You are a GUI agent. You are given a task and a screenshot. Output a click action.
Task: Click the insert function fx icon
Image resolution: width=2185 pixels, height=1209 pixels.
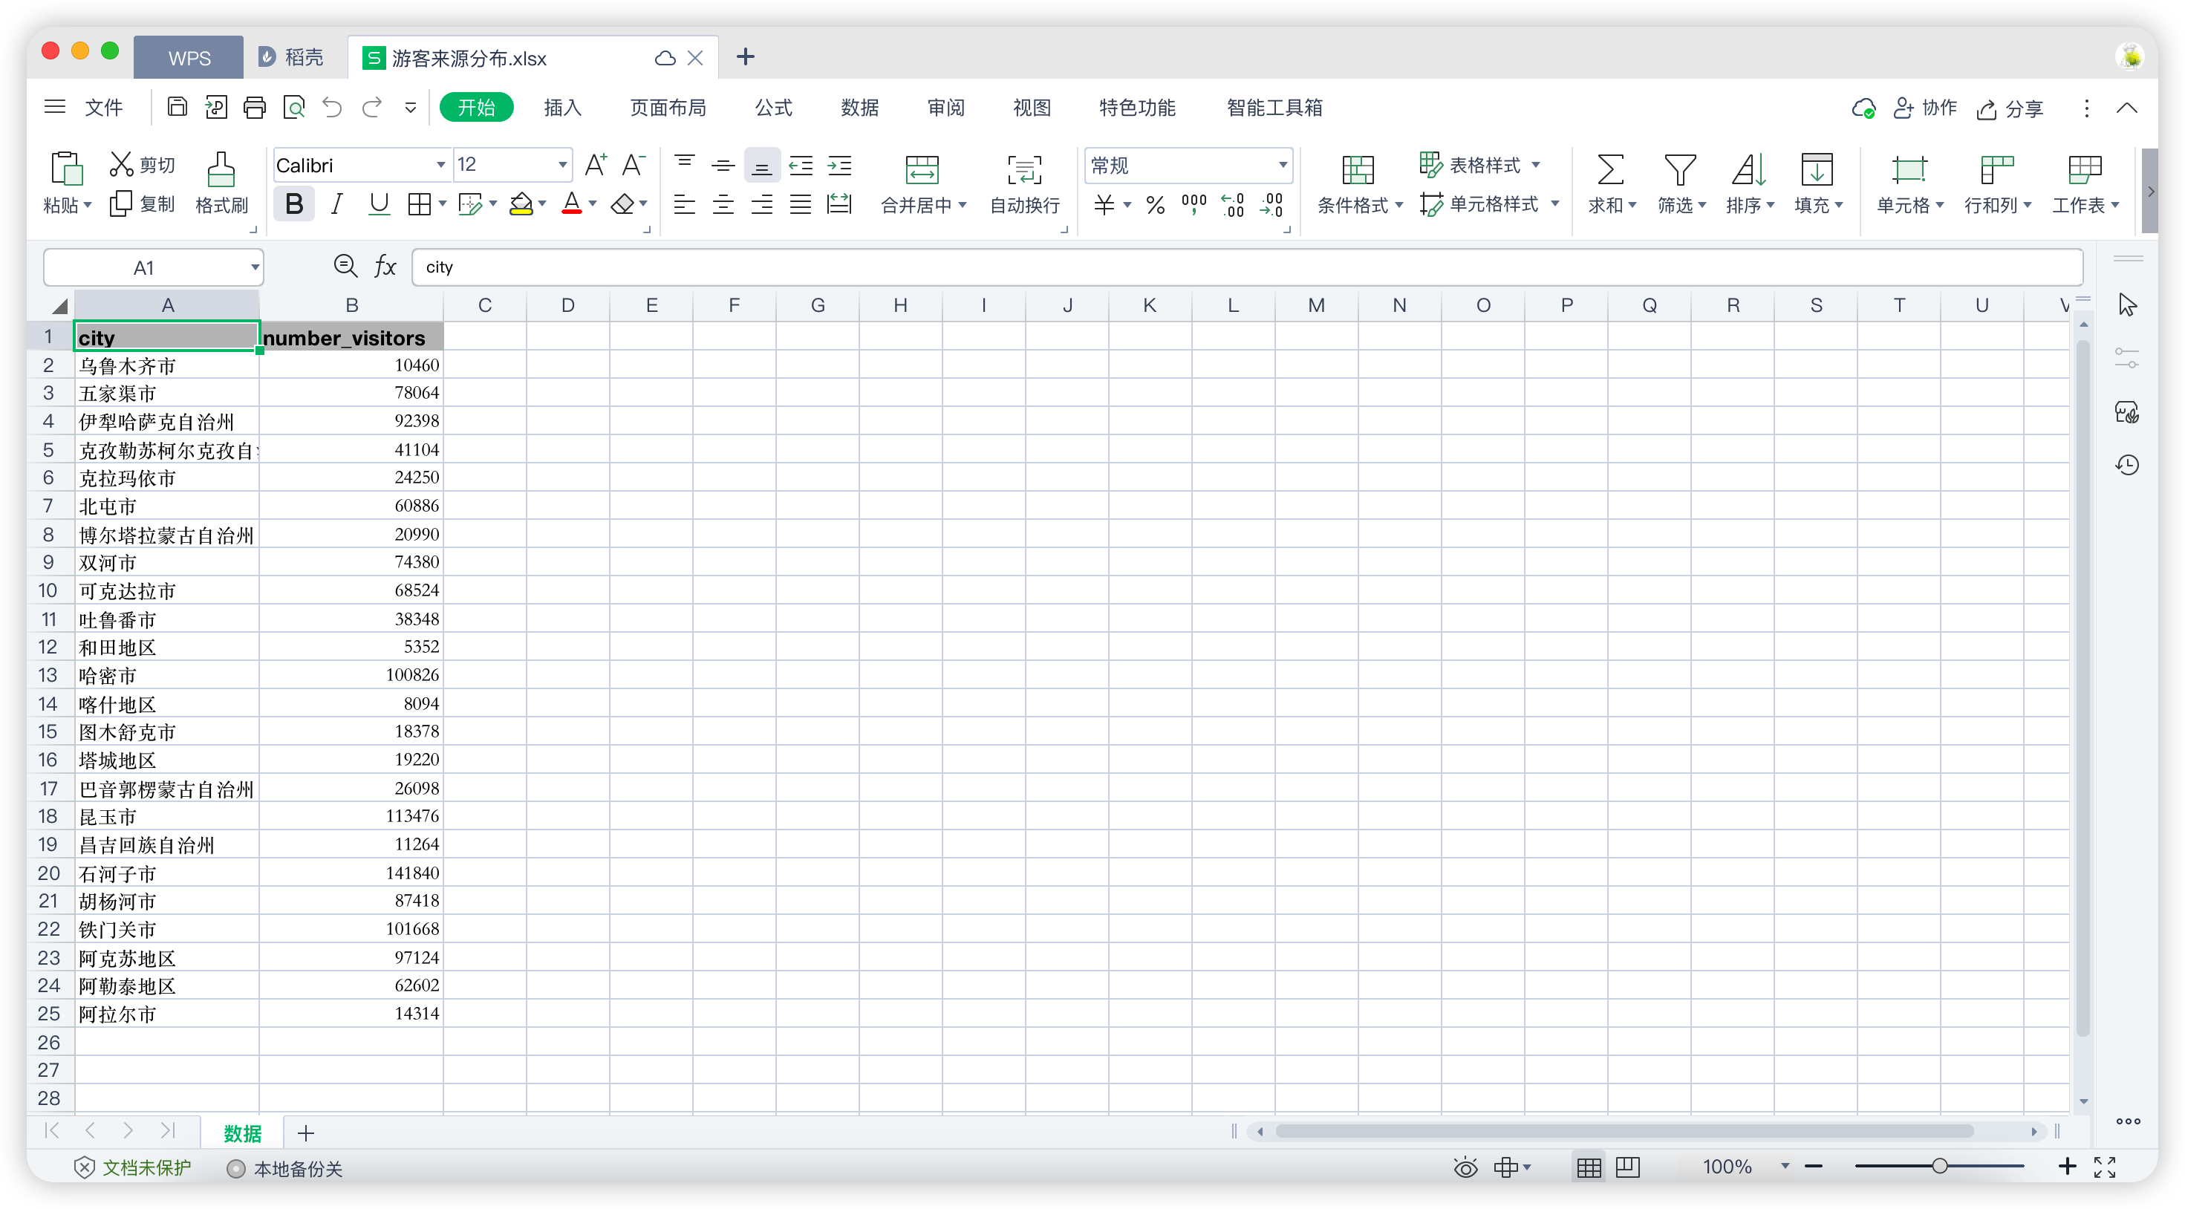[x=385, y=267]
